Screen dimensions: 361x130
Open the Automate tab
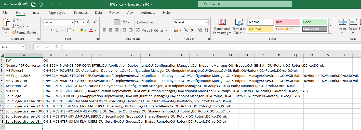148,12
